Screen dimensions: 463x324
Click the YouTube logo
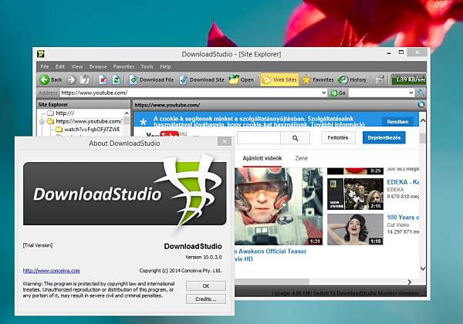point(163,134)
